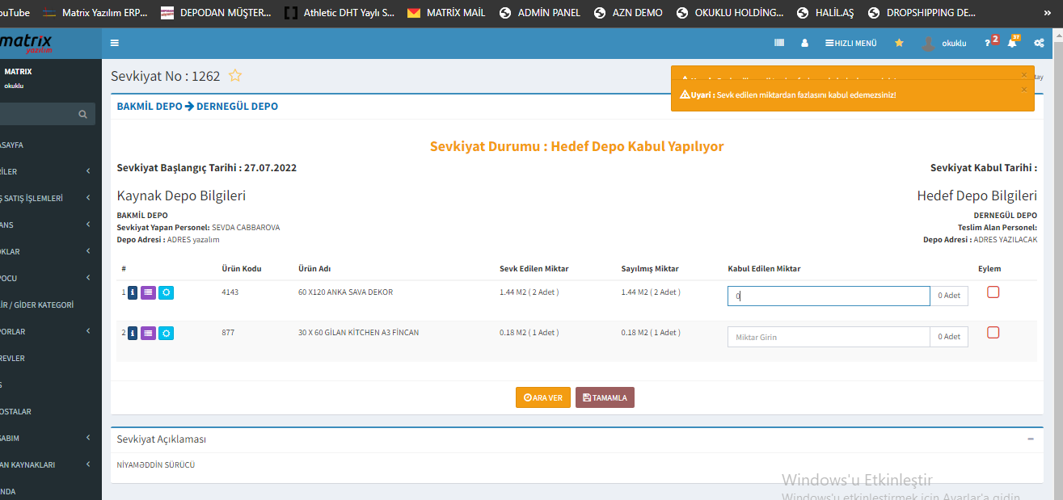Collapse the Sevkiyat Açıklaması panel
Image resolution: width=1063 pixels, height=500 pixels.
click(1031, 439)
